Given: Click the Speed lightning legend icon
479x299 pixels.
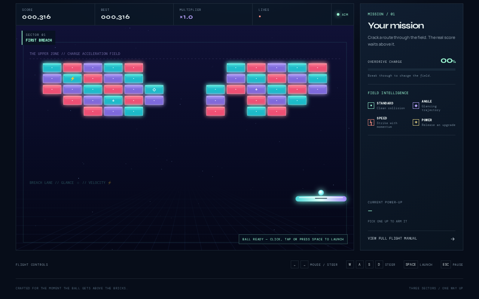Looking at the screenshot, I should (x=371, y=122).
